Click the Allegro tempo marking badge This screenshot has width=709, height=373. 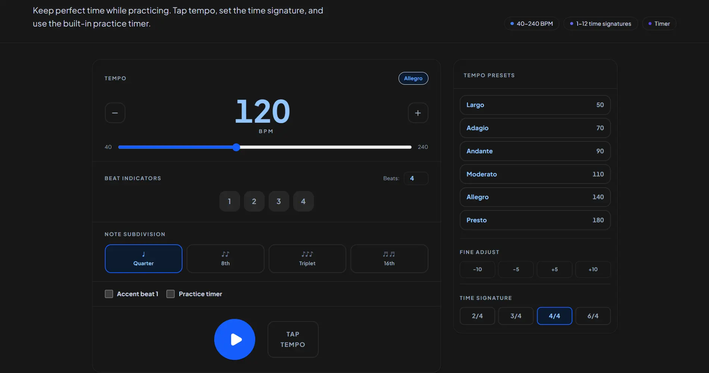(x=413, y=78)
